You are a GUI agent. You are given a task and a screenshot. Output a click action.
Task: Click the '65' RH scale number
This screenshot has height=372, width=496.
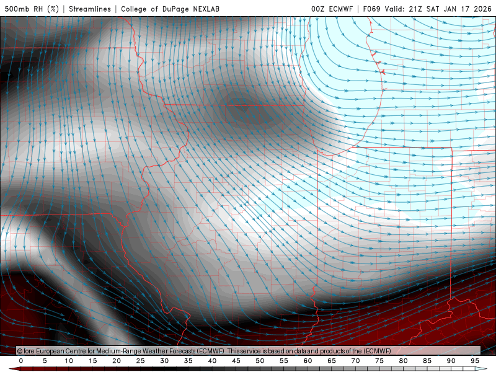(x=332, y=361)
